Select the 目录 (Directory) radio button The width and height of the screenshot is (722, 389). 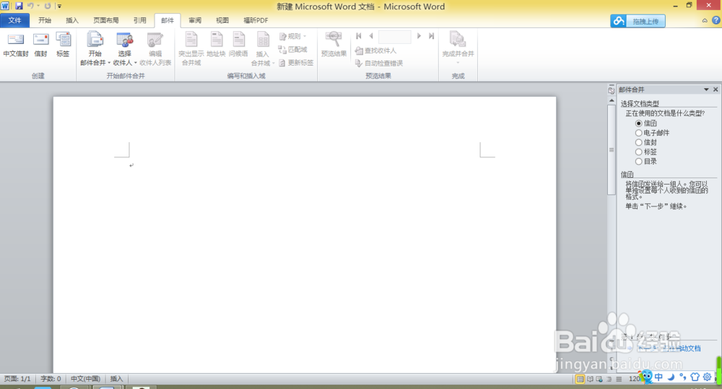pyautogui.click(x=639, y=162)
